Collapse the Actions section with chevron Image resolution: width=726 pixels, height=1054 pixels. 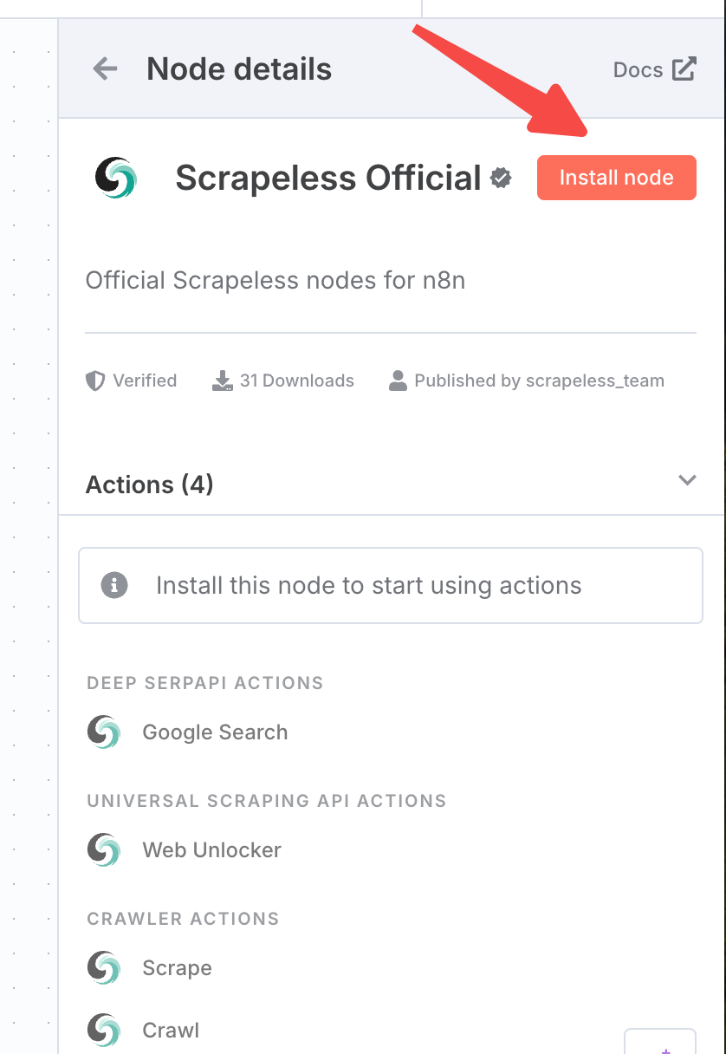click(687, 480)
